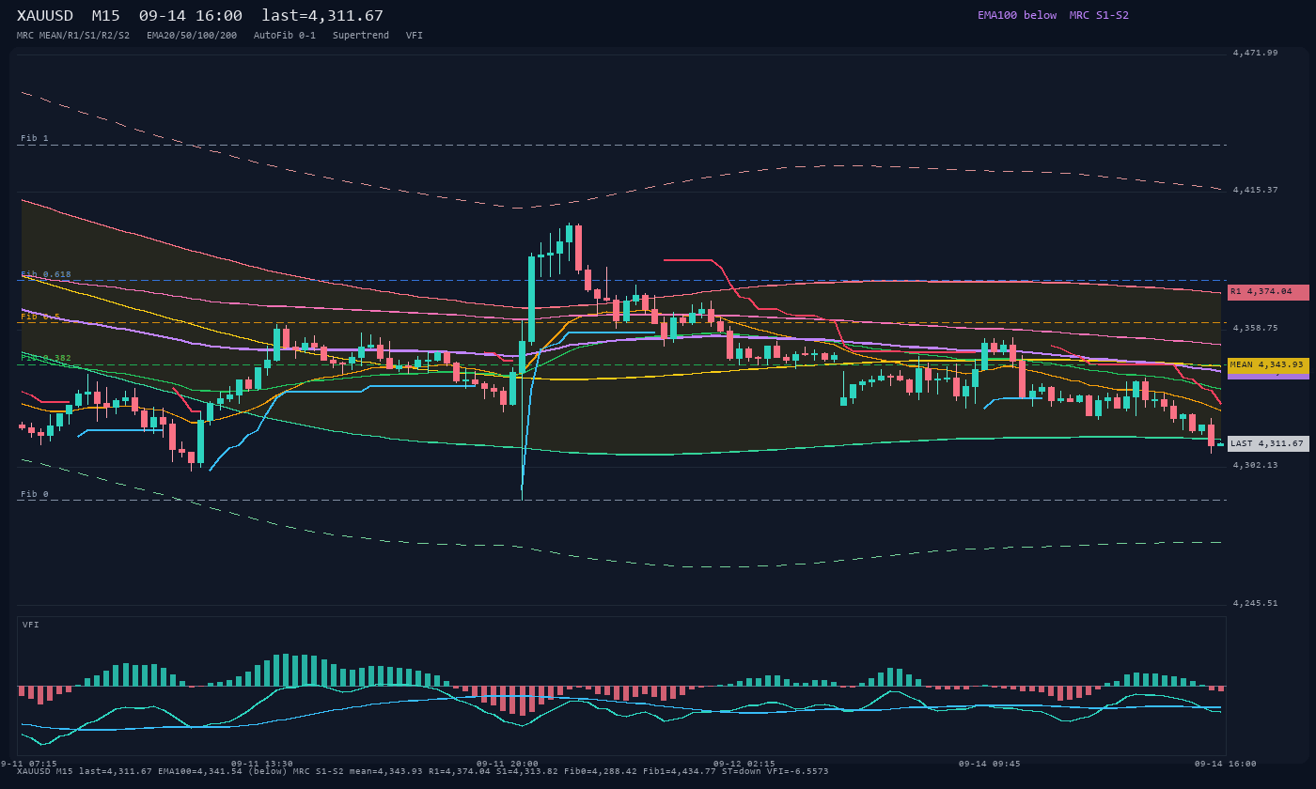Click the 09-11 13:30 time axis label
This screenshot has width=1316, height=789.
261,764
